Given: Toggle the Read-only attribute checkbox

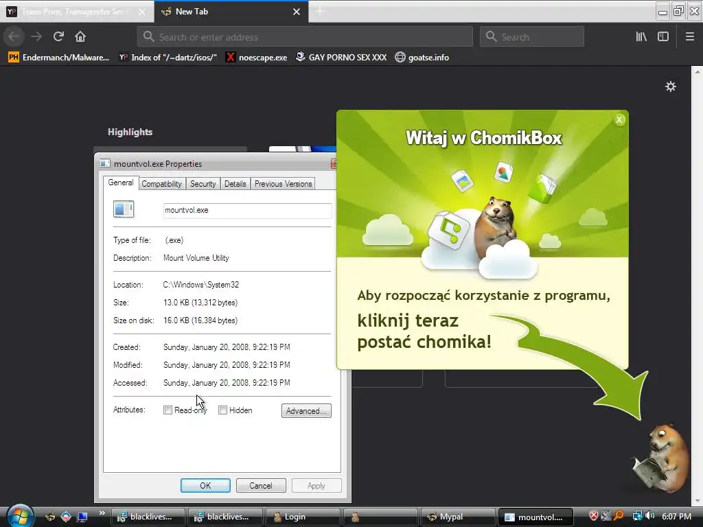Looking at the screenshot, I should click(x=168, y=410).
